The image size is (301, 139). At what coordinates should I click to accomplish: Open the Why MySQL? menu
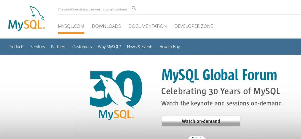[109, 47]
